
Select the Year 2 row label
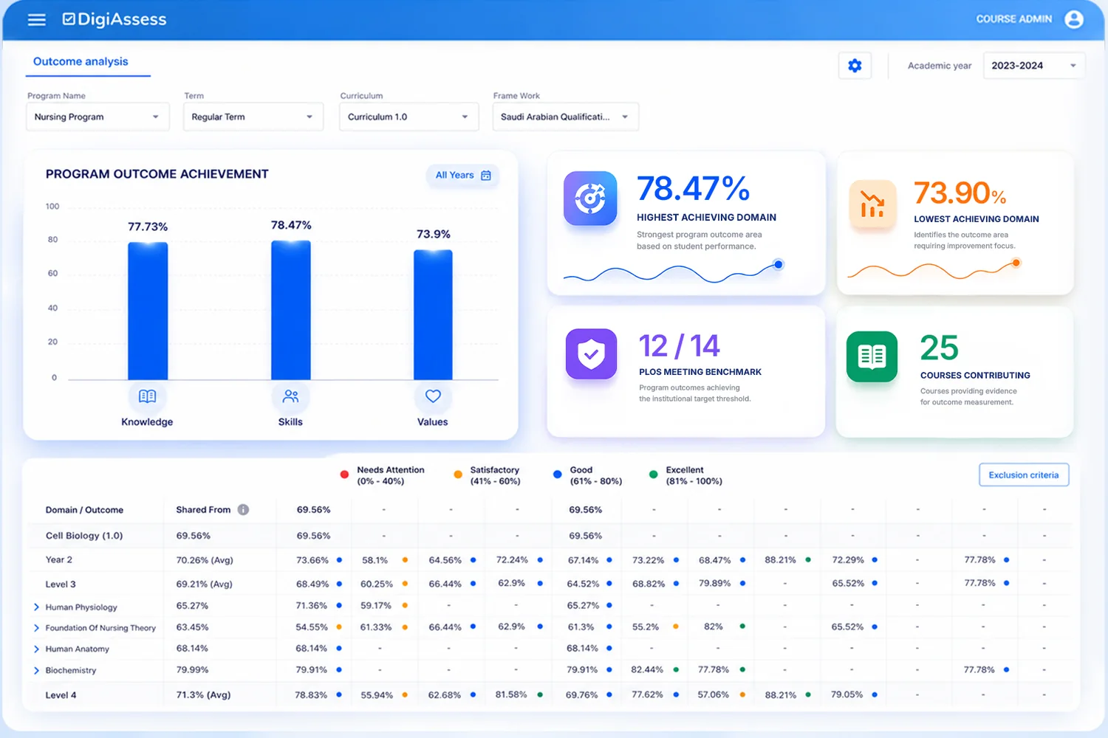pyautogui.click(x=59, y=560)
